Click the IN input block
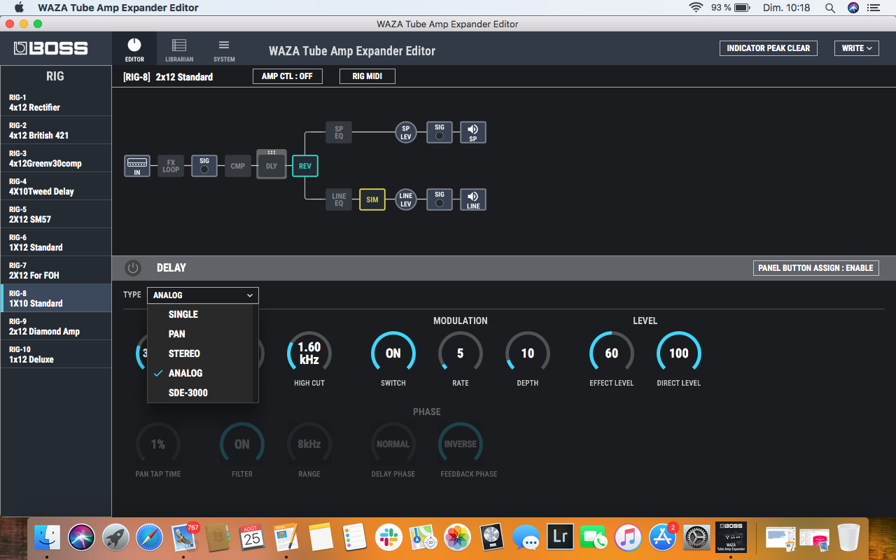The width and height of the screenshot is (896, 560). (x=137, y=165)
